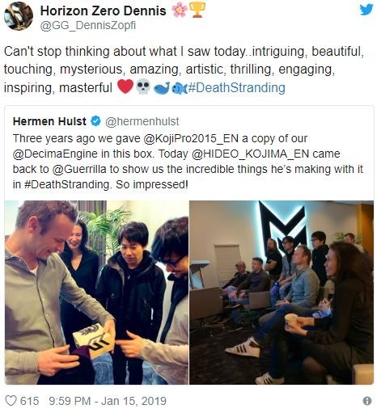Click the trophy emoji beside name
This screenshot has width=381, height=413.
(197, 11)
